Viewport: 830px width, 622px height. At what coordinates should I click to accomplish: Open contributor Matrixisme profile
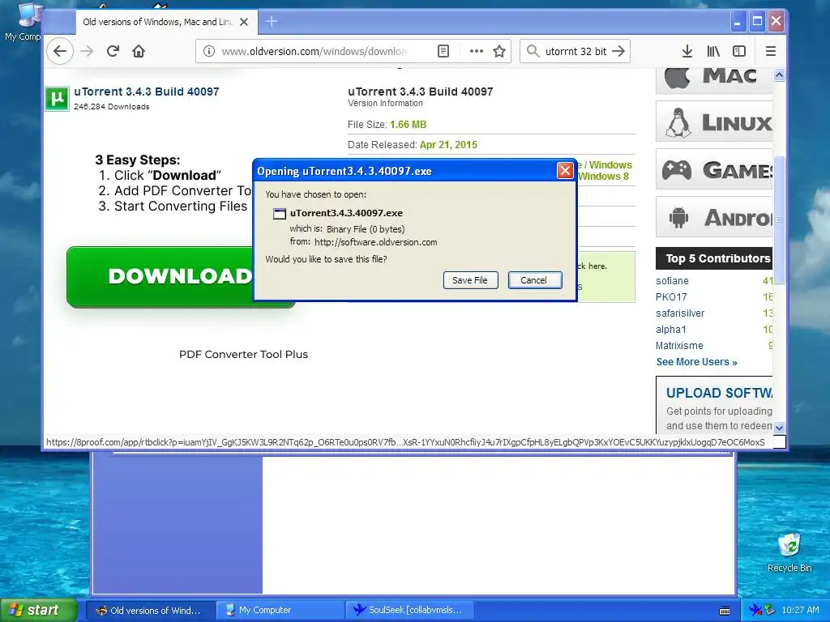(680, 345)
